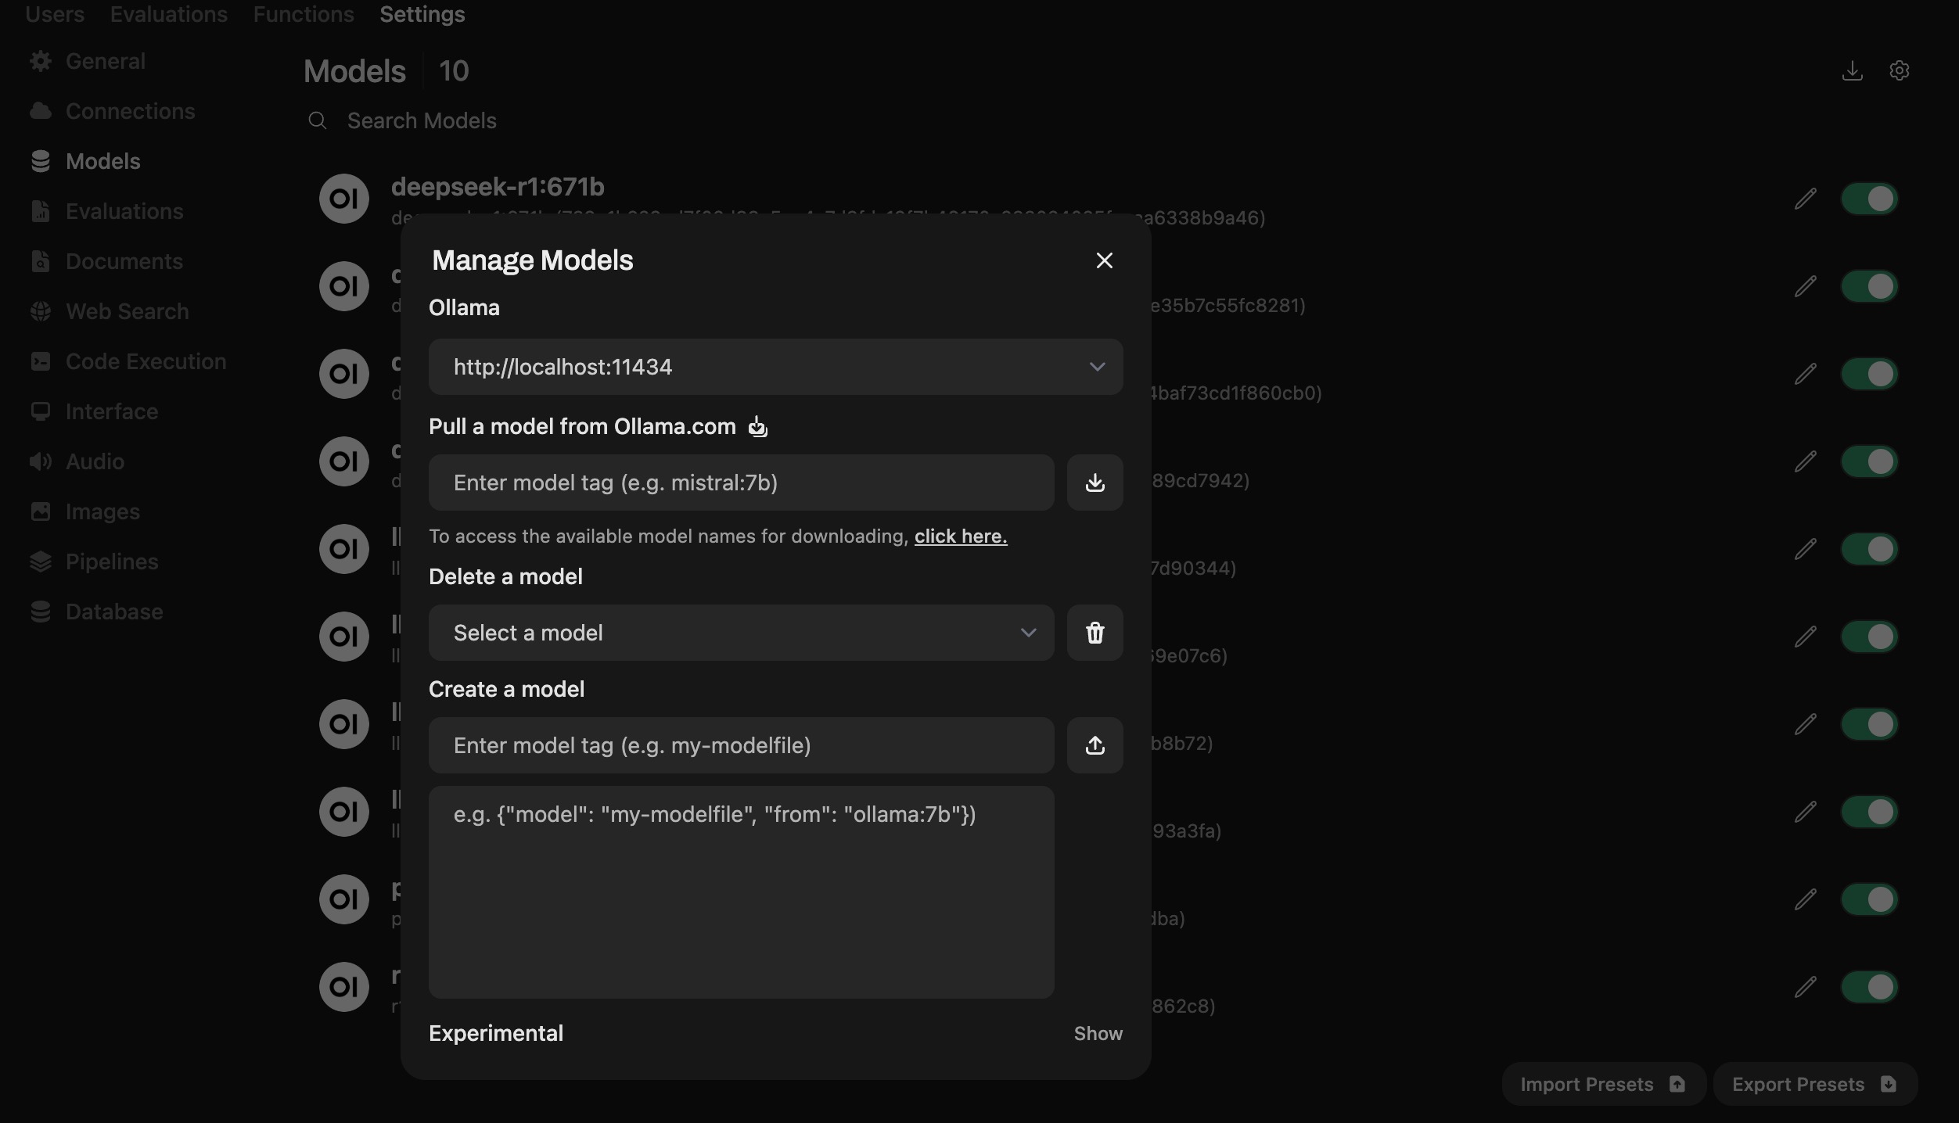Click the Ollama.com update-all download icon
This screenshot has width=1959, height=1123.
tap(757, 427)
